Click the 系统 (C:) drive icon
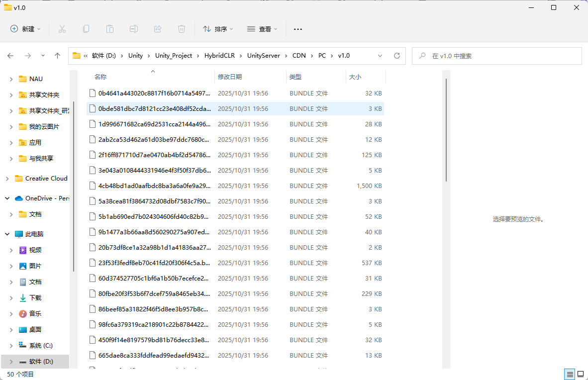The height and width of the screenshot is (380, 588). click(x=23, y=346)
